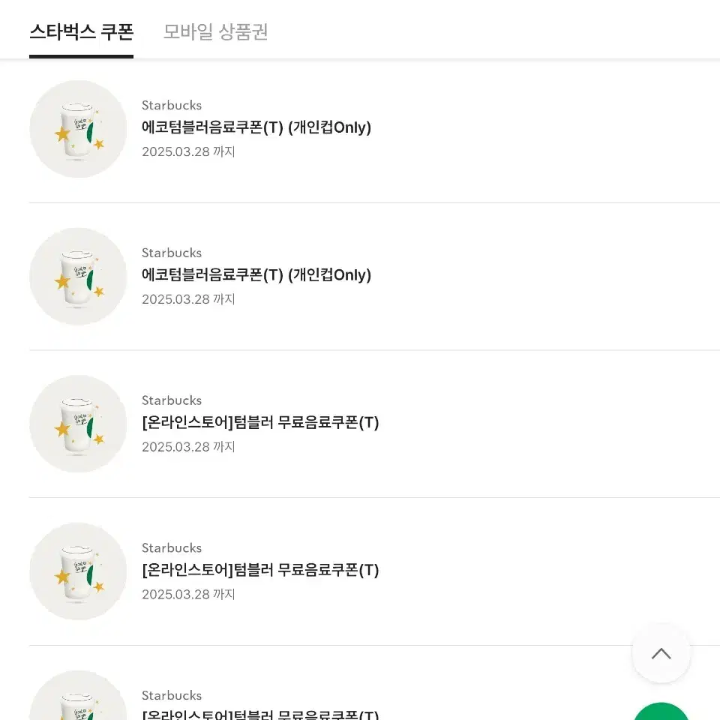
Task: Tap the partially visible bottom coupon cup image
Action: coord(78,695)
